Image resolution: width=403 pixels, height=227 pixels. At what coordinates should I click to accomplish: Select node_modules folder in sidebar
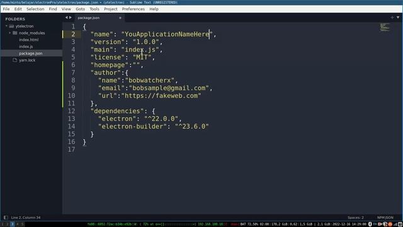(x=32, y=33)
